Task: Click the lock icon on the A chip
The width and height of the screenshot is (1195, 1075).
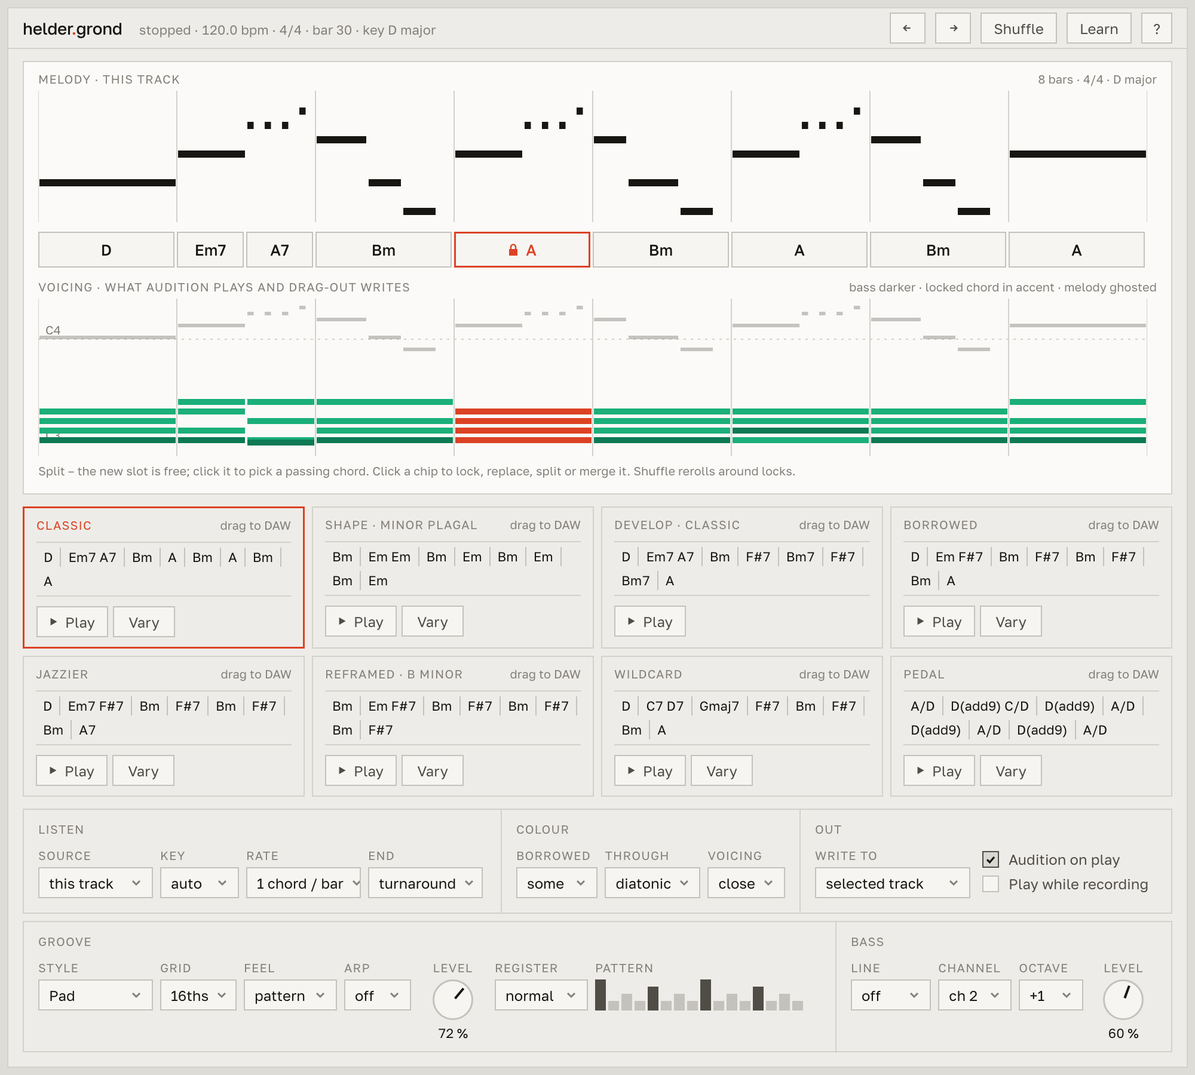Action: click(513, 250)
